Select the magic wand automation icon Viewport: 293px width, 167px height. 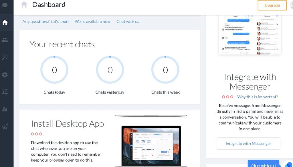5,57
